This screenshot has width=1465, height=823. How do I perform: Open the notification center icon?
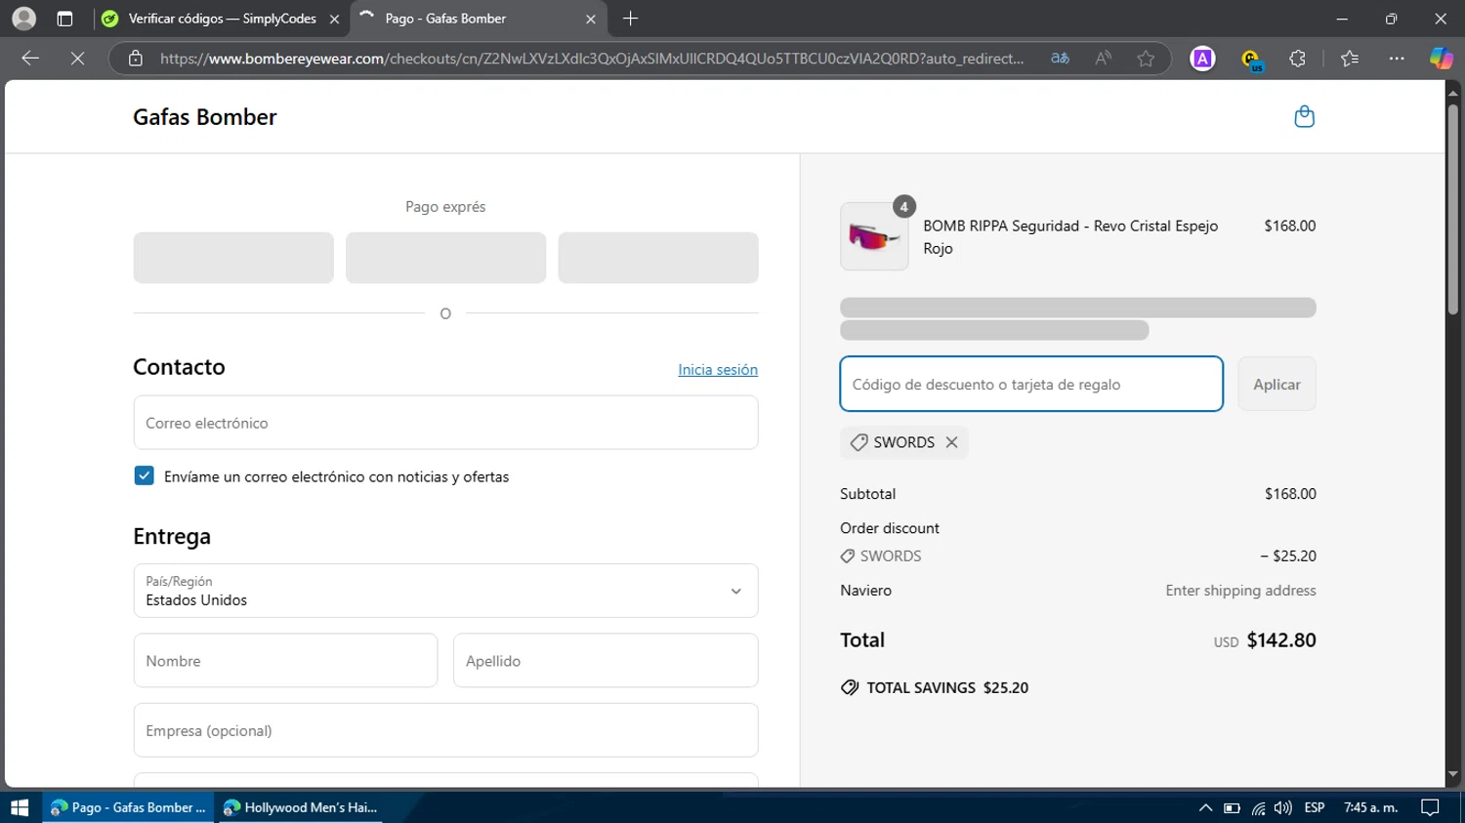1430,807
